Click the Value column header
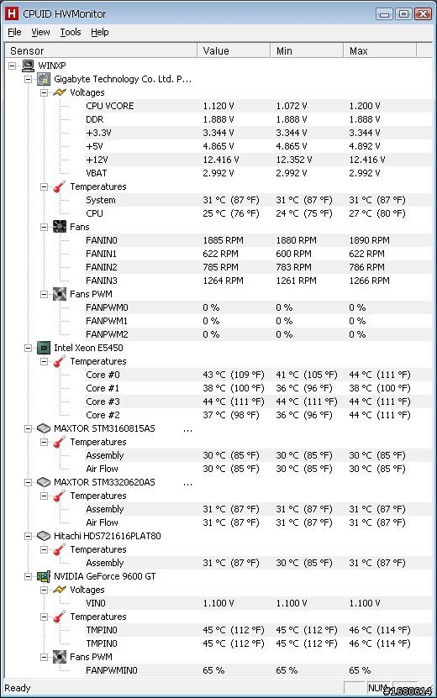 click(234, 50)
